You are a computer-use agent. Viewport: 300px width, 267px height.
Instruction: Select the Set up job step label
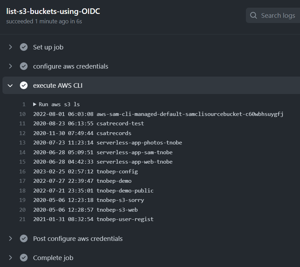[x=48, y=47]
